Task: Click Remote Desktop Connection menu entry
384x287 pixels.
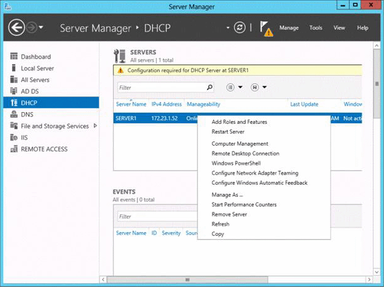Action: [245, 153]
